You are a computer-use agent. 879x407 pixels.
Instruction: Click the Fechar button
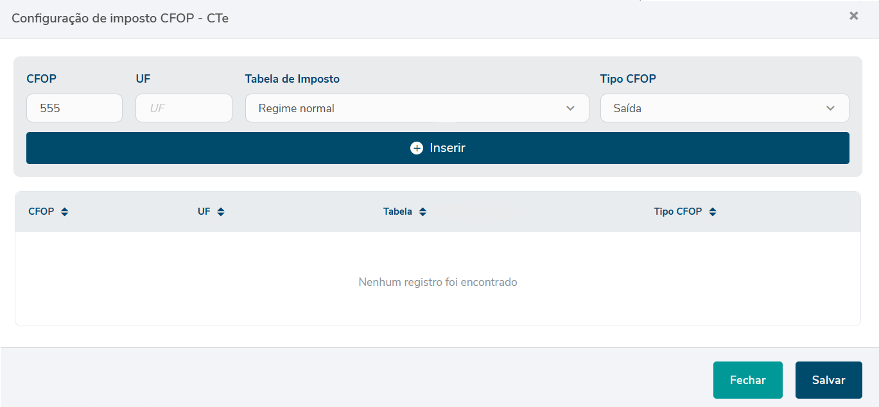[747, 380]
